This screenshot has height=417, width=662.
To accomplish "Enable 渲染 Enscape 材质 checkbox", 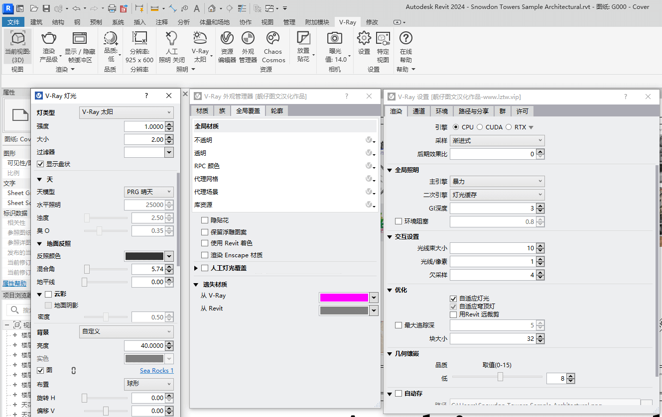I will [205, 255].
